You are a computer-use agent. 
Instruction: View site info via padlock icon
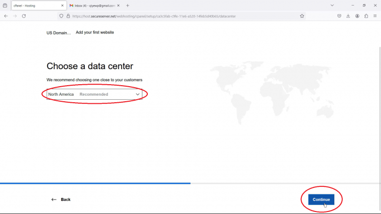(68, 16)
